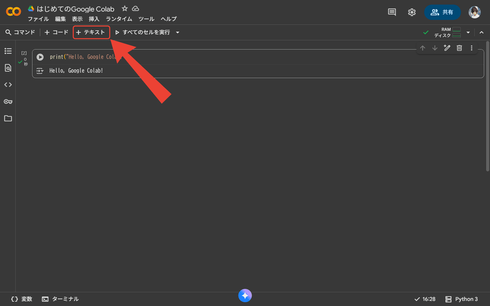Screen dimensions: 490x306
Task: Click the RAM ディスク usage indicator
Action: 448,32
